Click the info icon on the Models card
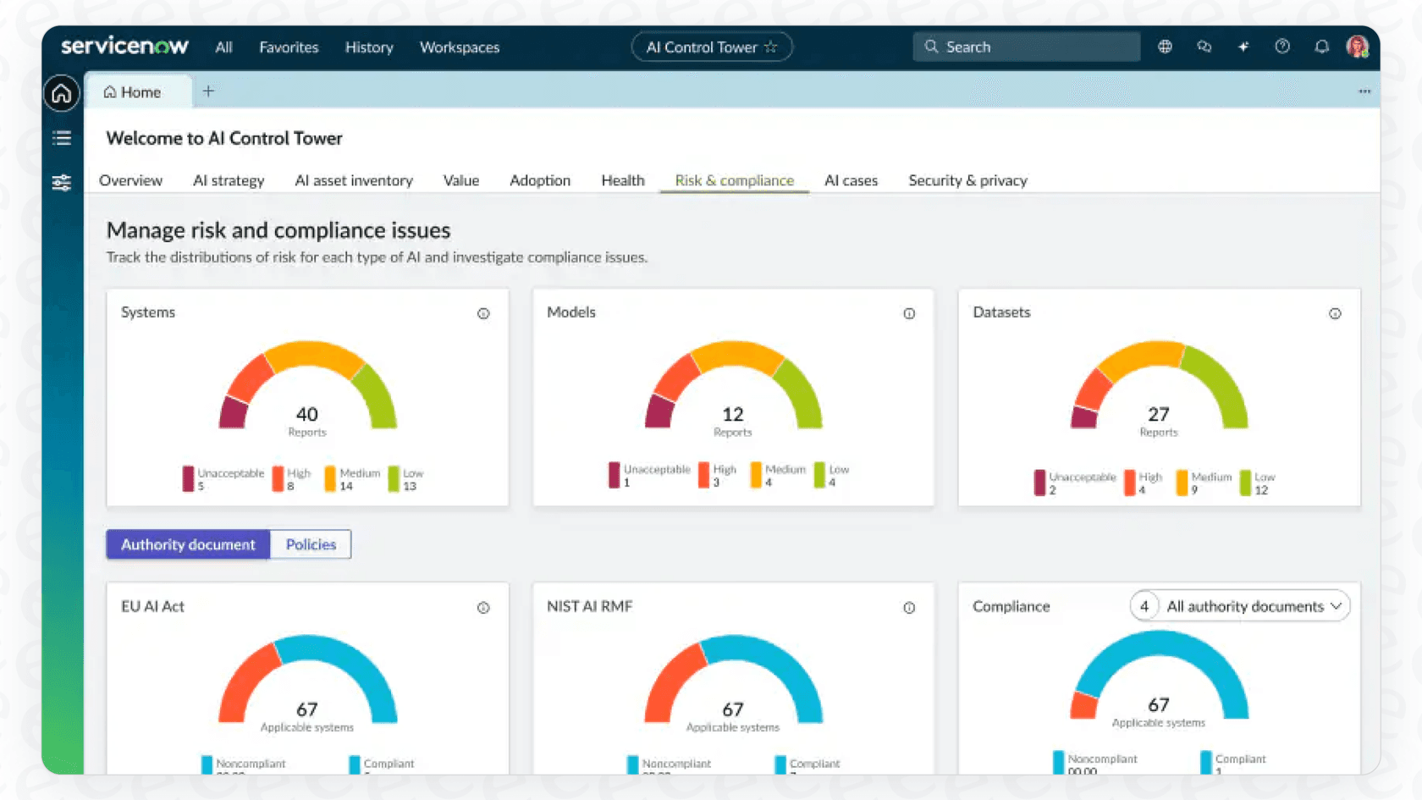 coord(909,313)
